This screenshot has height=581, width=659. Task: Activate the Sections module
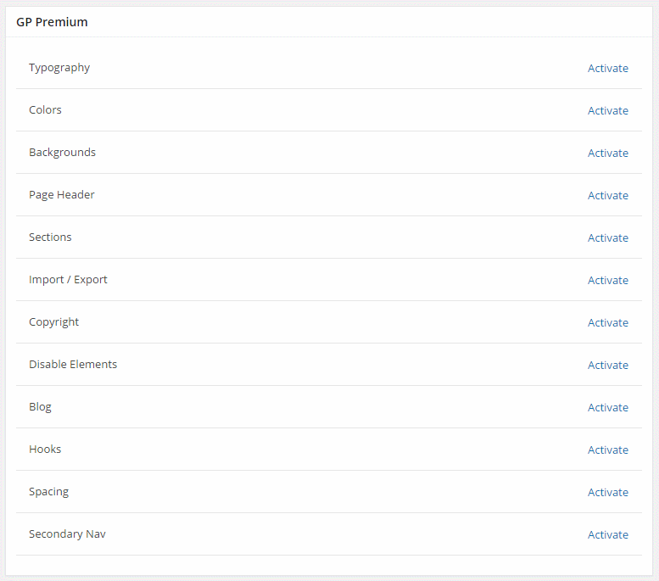(607, 238)
